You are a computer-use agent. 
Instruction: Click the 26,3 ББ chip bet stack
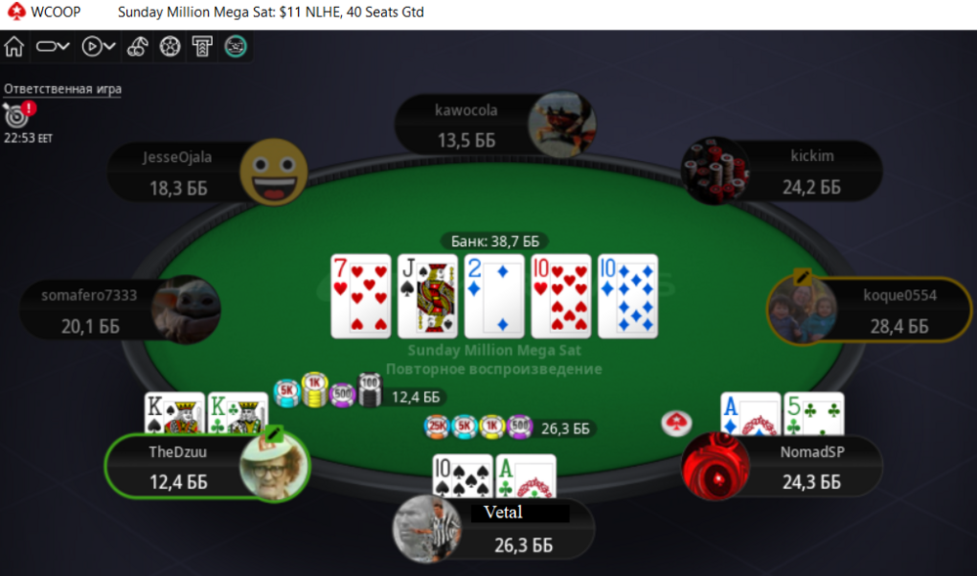tap(508, 428)
